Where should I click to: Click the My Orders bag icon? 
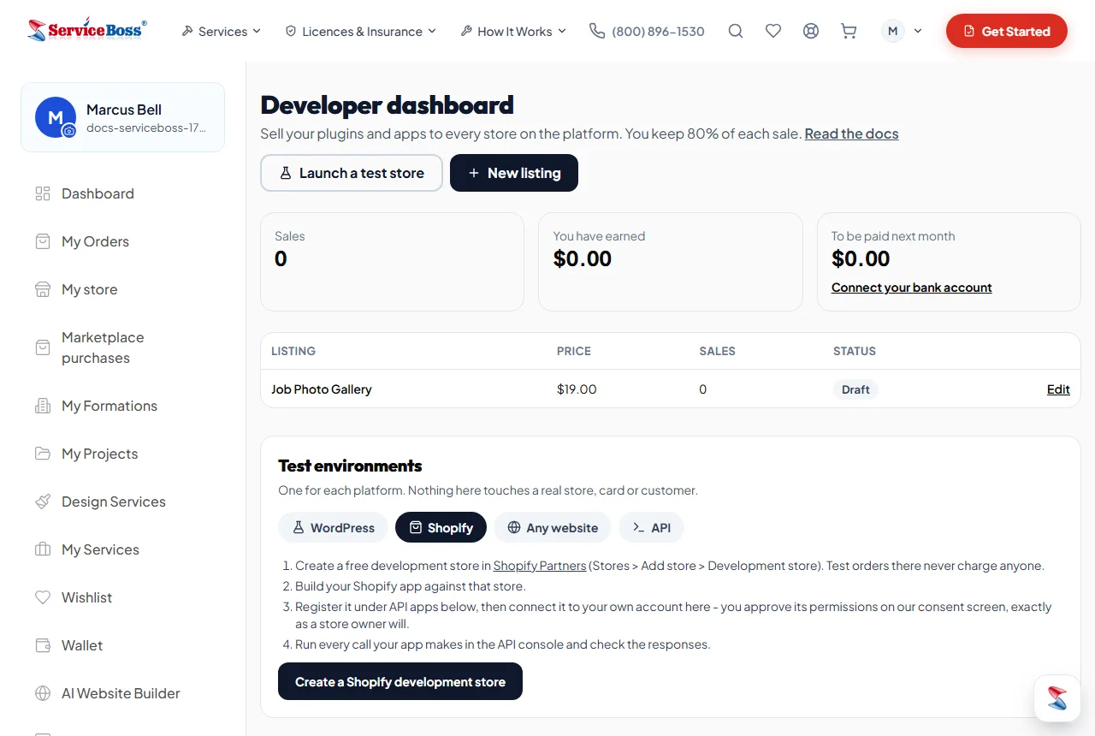click(x=43, y=241)
